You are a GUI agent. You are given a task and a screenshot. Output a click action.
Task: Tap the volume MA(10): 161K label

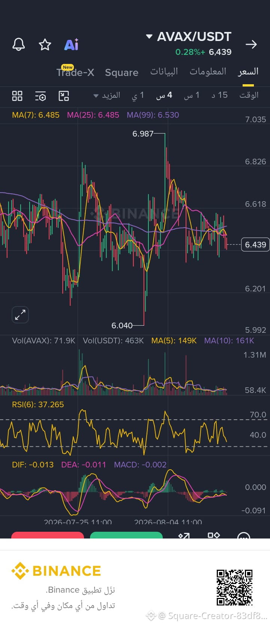(229, 341)
